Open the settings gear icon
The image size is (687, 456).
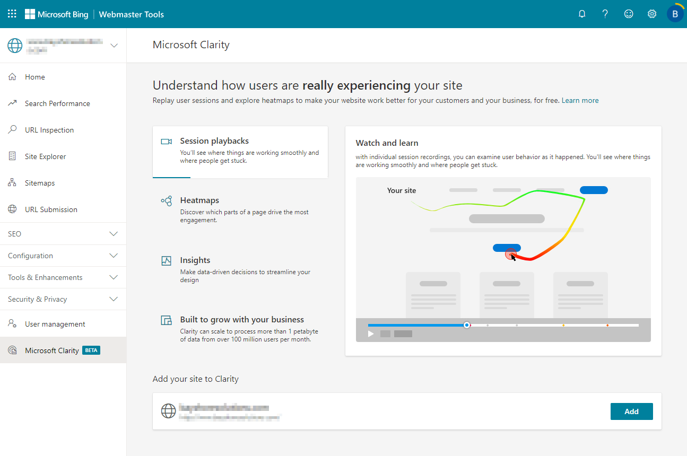[652, 14]
